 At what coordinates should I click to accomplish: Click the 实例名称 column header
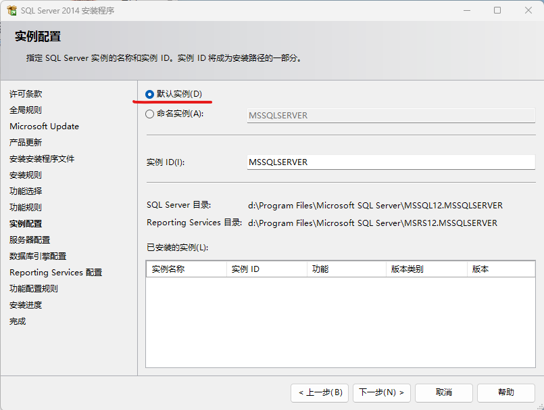coord(187,269)
